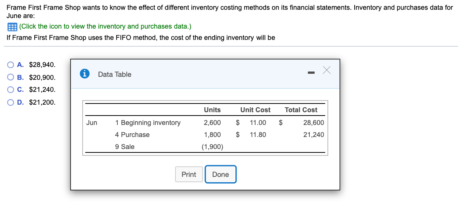458x204 pixels.
Task: Select answer B, $20,900
Action: [x=11, y=78]
